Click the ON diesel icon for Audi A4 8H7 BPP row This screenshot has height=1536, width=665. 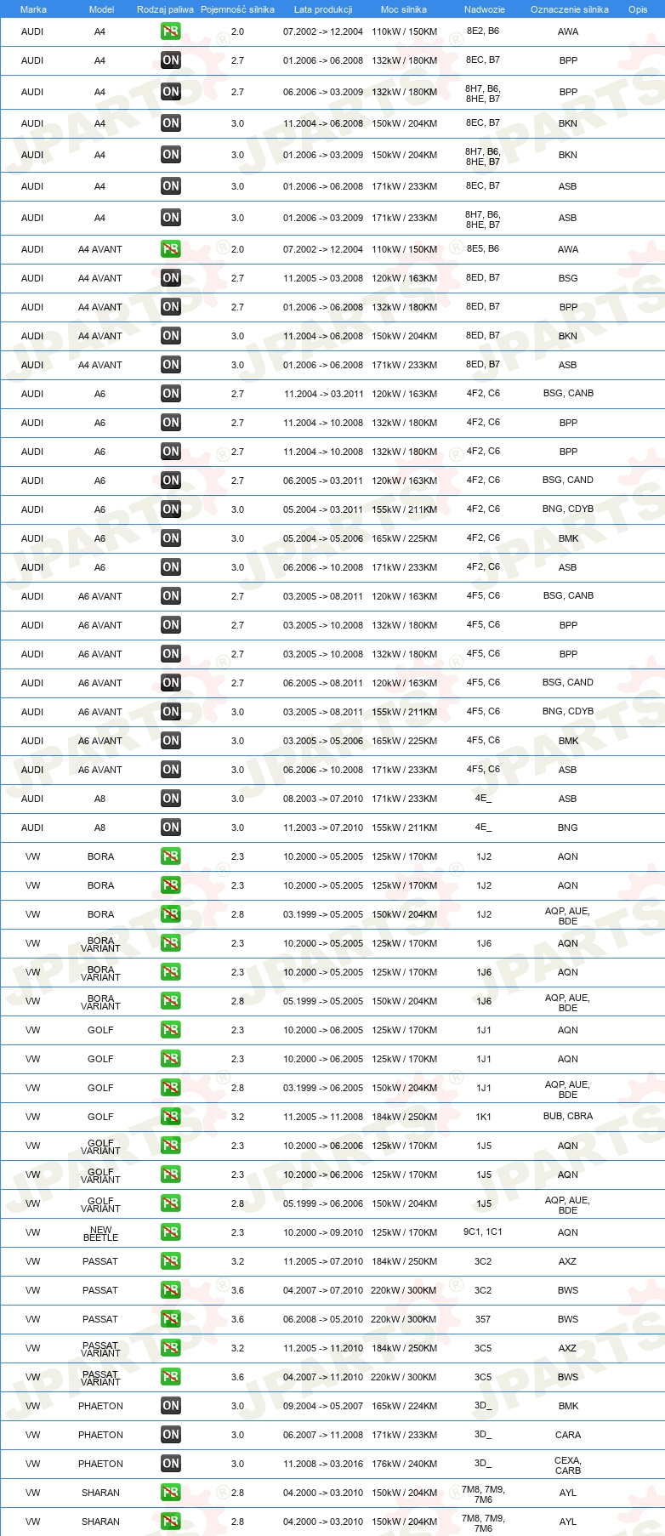click(x=170, y=92)
